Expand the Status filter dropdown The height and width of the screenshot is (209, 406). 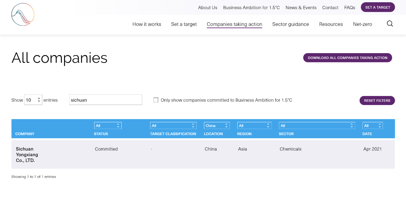pyautogui.click(x=108, y=125)
